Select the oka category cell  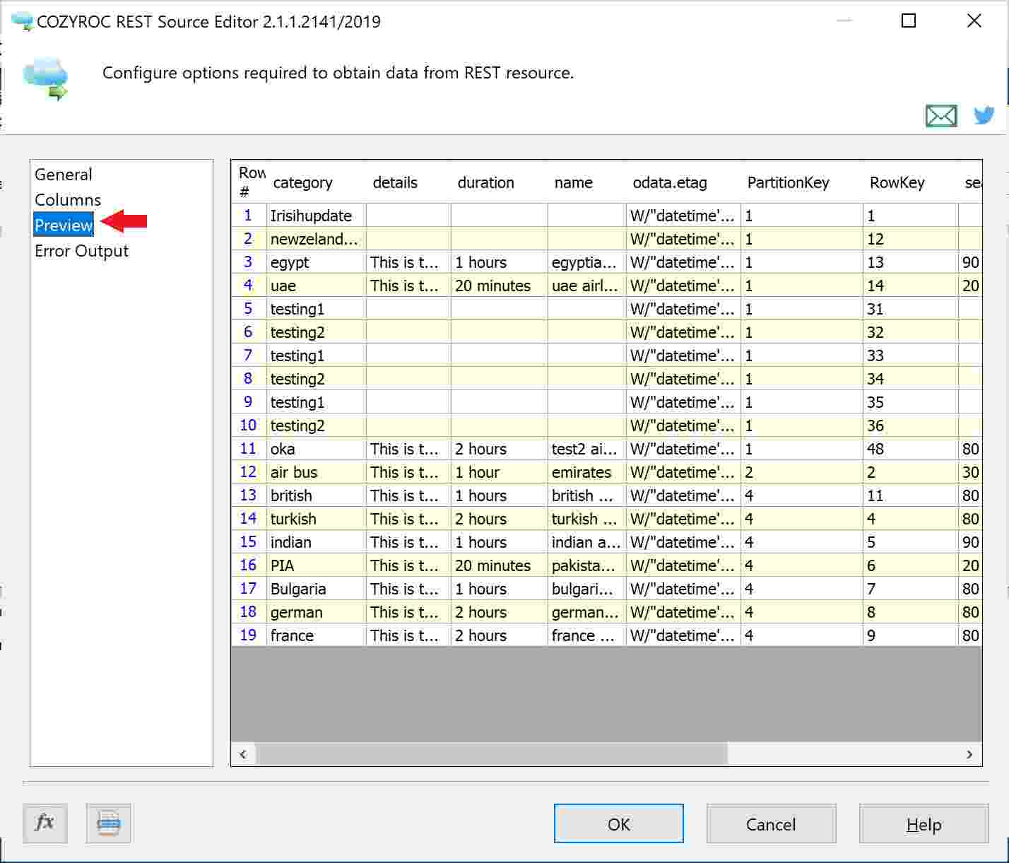(x=316, y=449)
